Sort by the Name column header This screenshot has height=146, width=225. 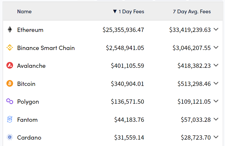(25, 11)
